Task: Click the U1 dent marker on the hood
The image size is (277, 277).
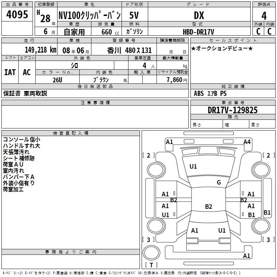Action: (193, 167)
